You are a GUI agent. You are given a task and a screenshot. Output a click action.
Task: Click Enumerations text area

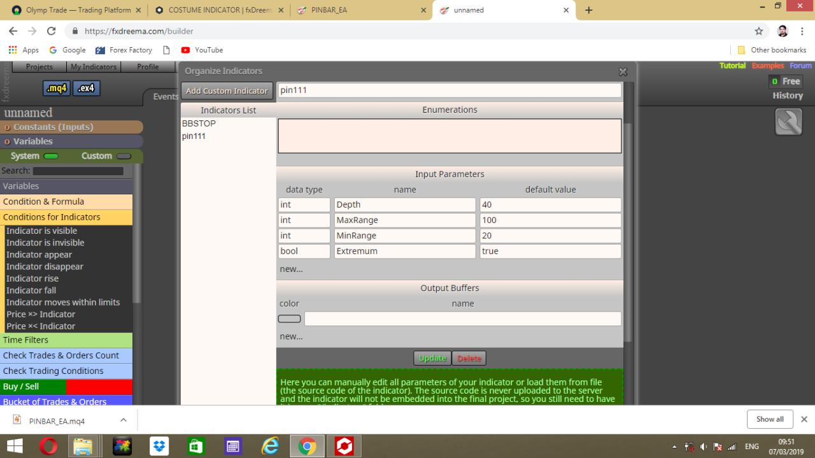[x=450, y=136]
